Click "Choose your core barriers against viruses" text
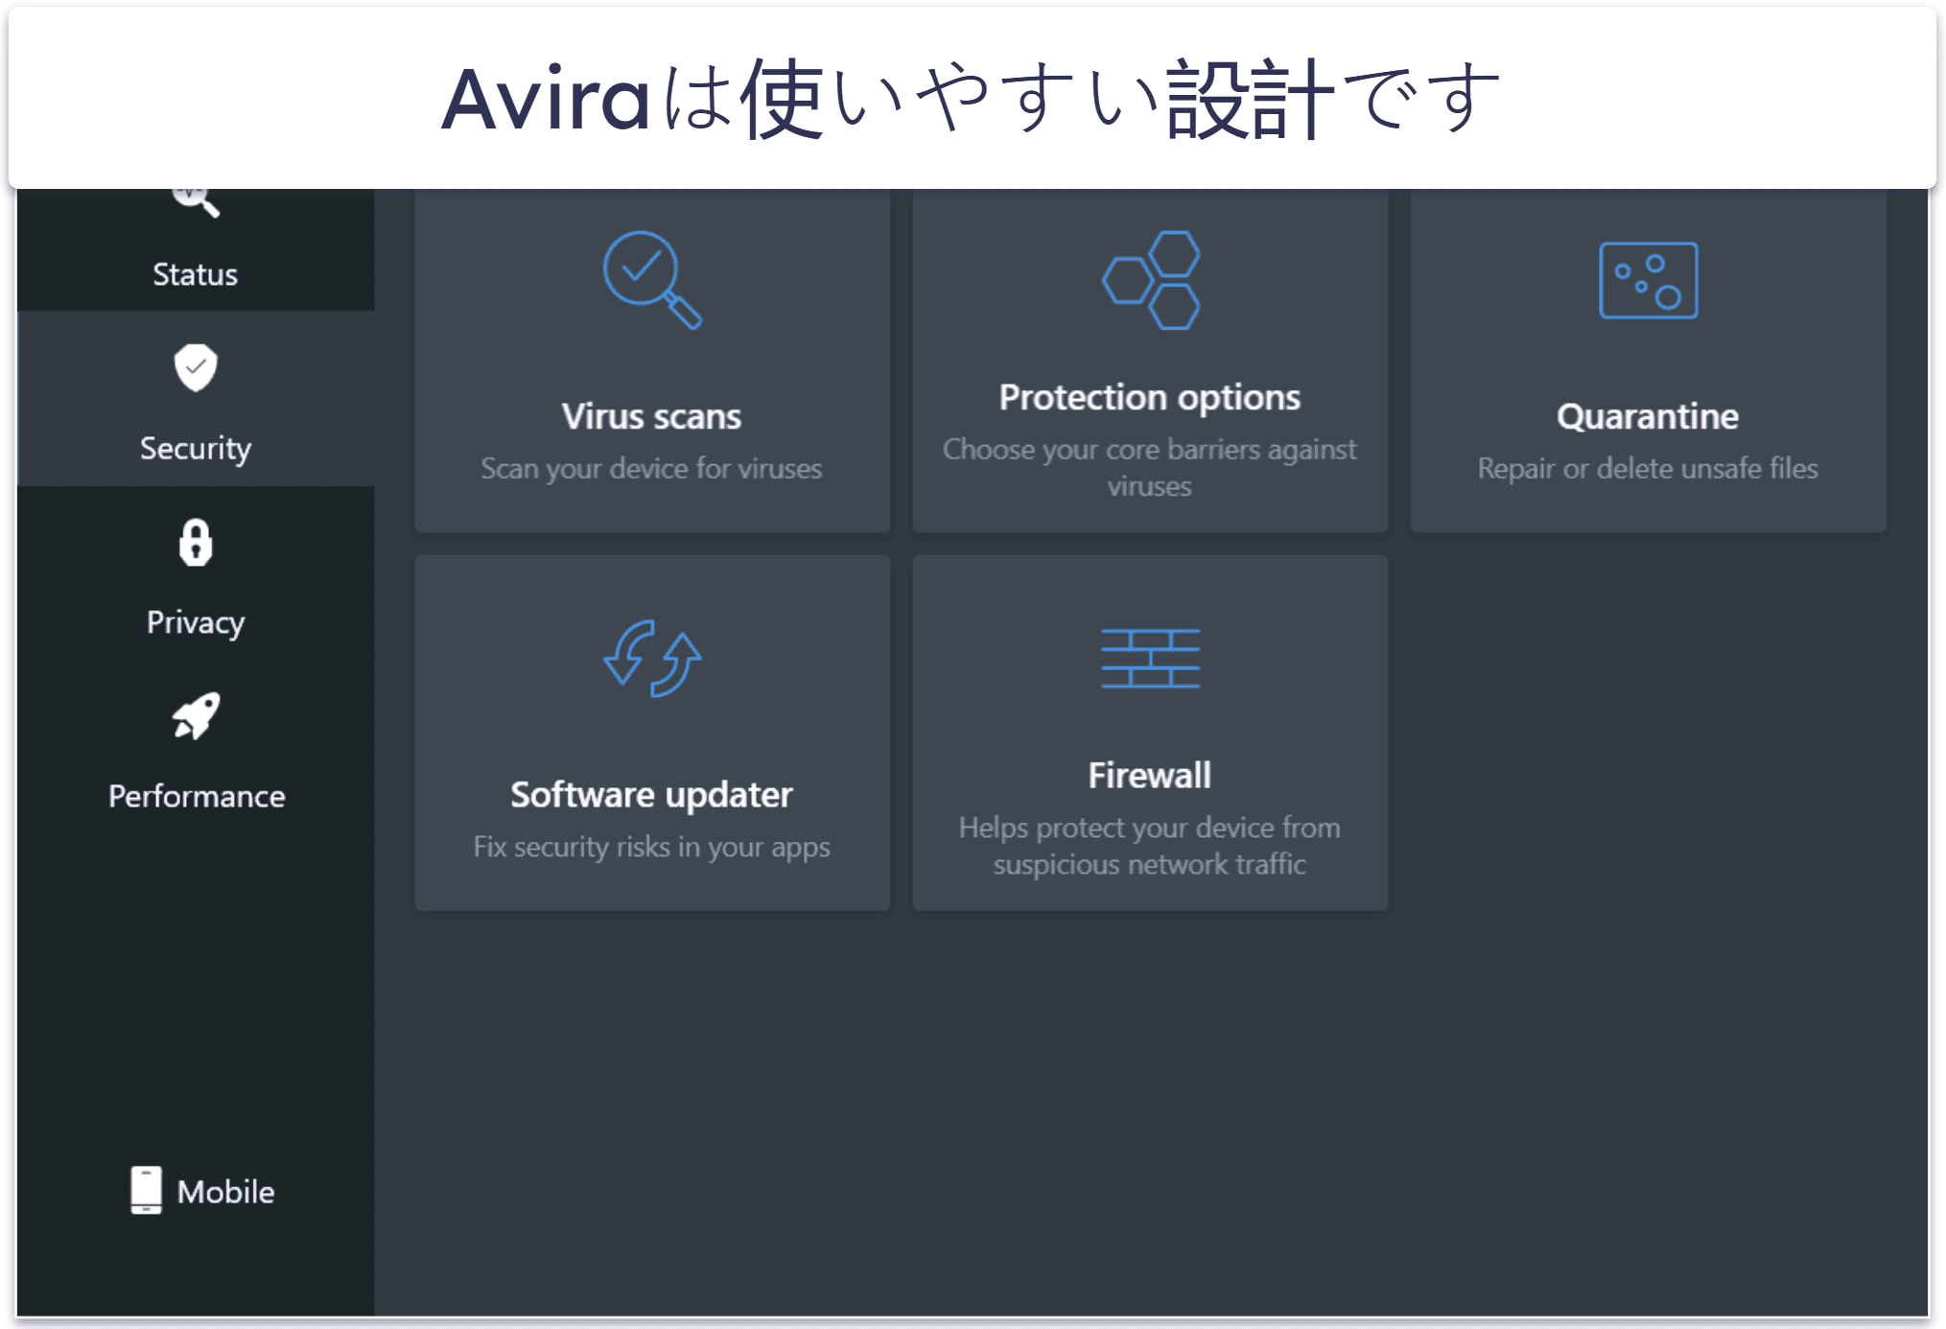The height and width of the screenshot is (1329, 1946). click(1150, 467)
